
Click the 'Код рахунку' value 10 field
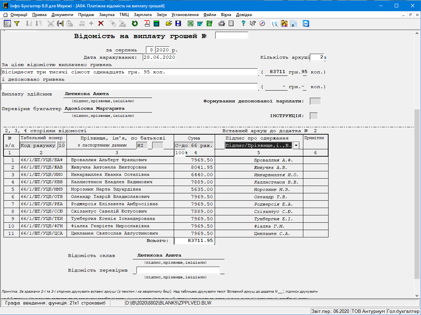point(62,145)
